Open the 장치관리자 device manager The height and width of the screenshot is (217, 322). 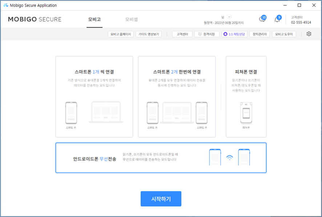click(259, 34)
